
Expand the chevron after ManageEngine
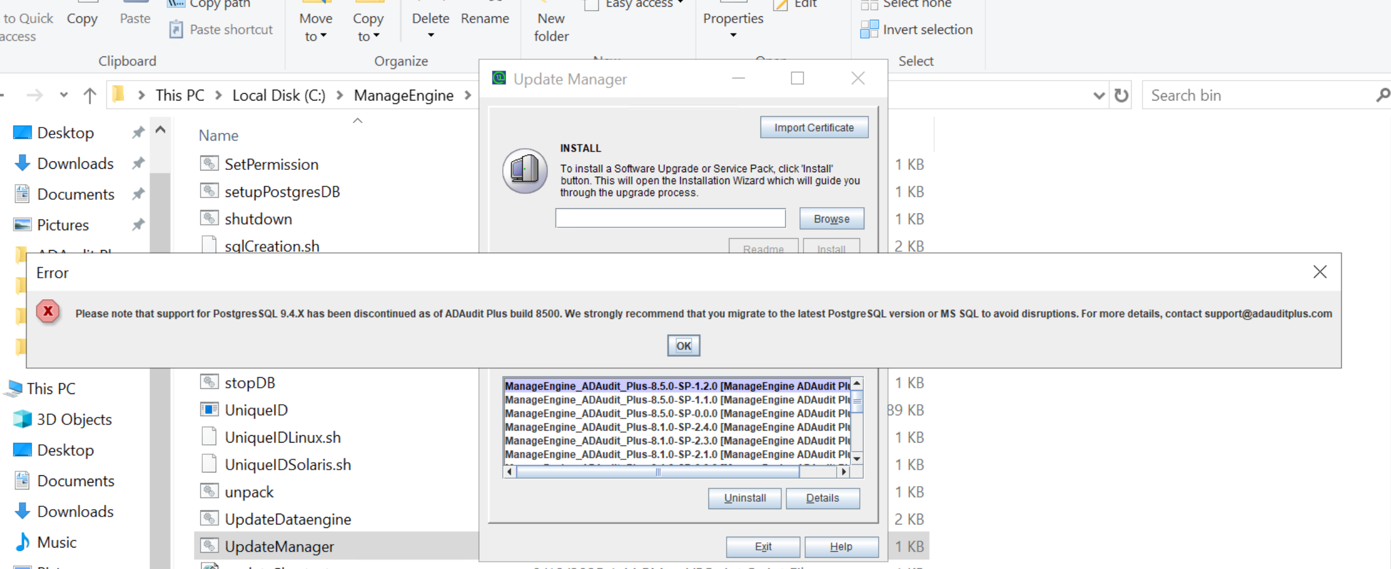pyautogui.click(x=467, y=95)
